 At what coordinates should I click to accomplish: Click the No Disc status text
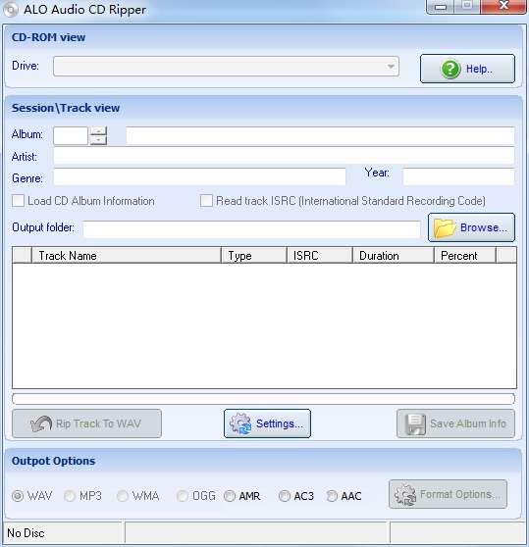tap(26, 533)
